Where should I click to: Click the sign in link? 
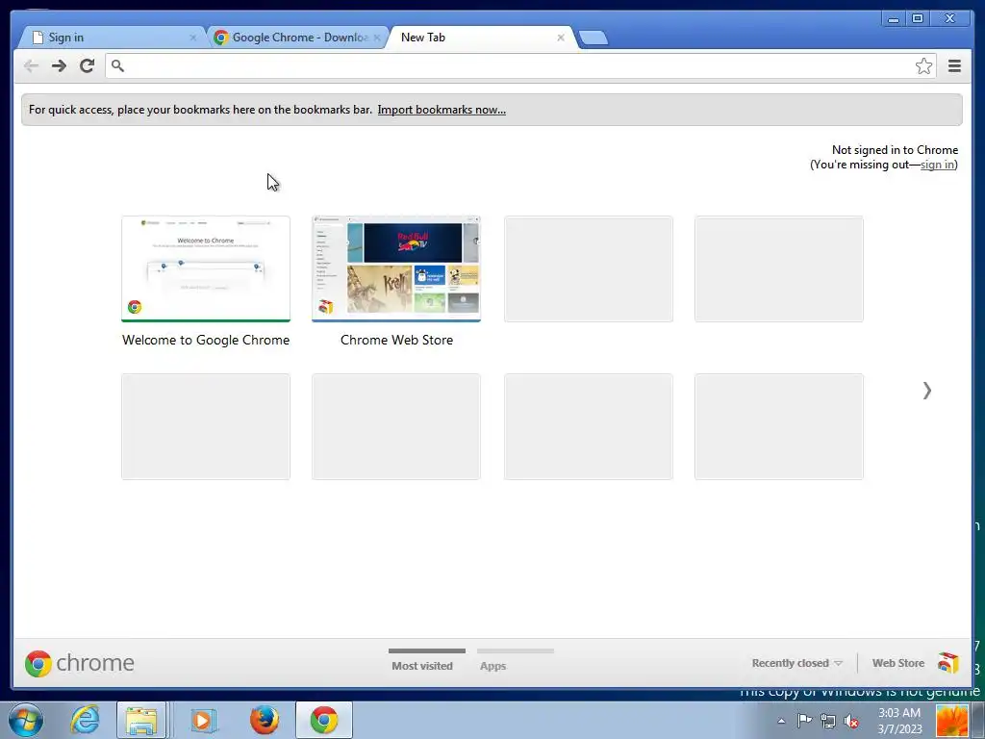click(x=937, y=165)
